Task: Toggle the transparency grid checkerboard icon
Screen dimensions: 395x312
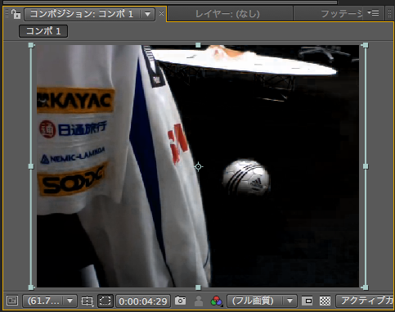Action: [x=325, y=301]
